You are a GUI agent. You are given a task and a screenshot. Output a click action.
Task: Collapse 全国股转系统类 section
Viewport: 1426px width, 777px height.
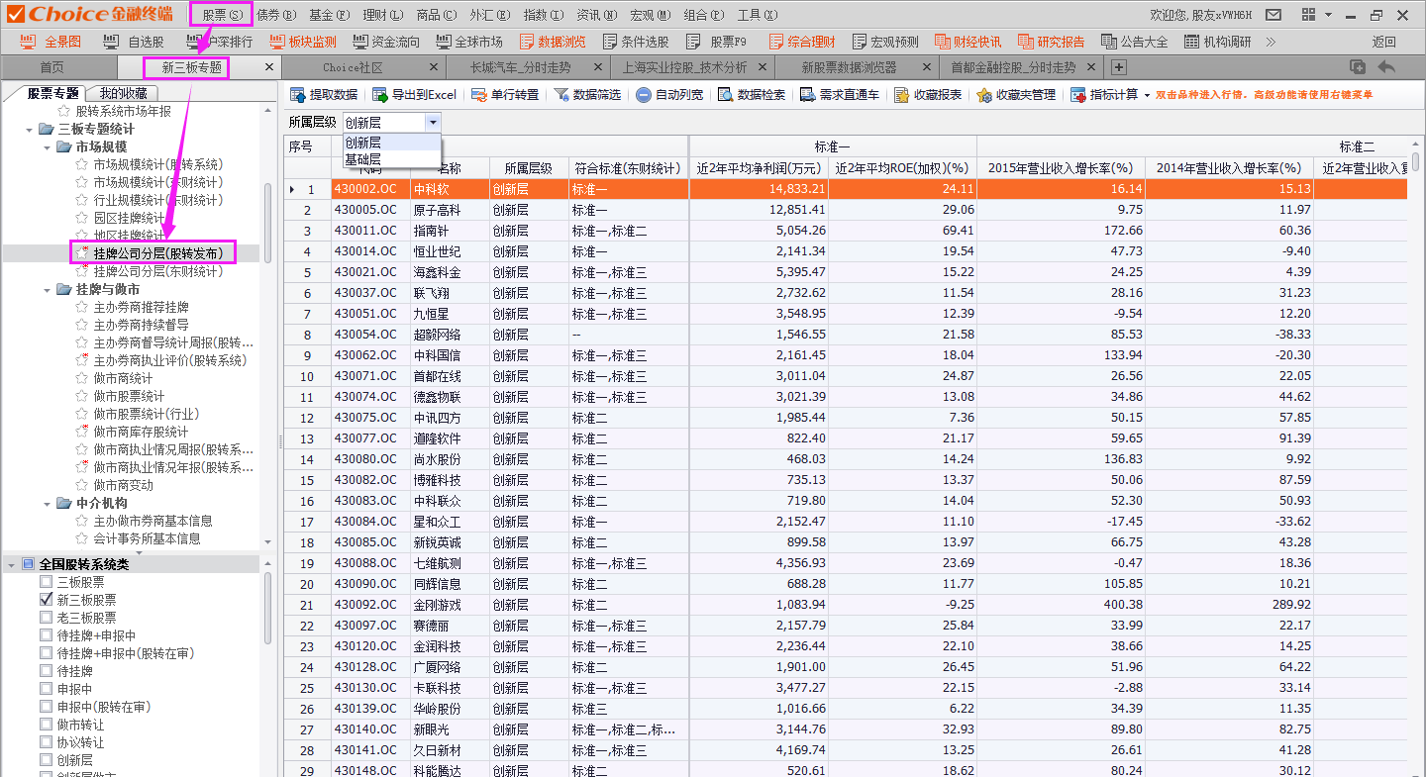pyautogui.click(x=11, y=564)
